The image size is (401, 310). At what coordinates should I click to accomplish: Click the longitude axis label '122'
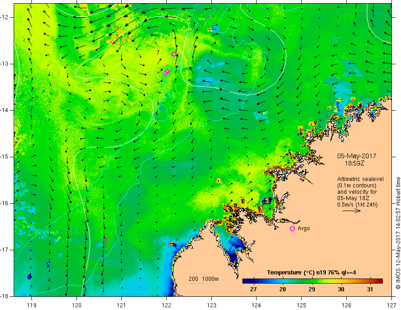[x=166, y=305]
